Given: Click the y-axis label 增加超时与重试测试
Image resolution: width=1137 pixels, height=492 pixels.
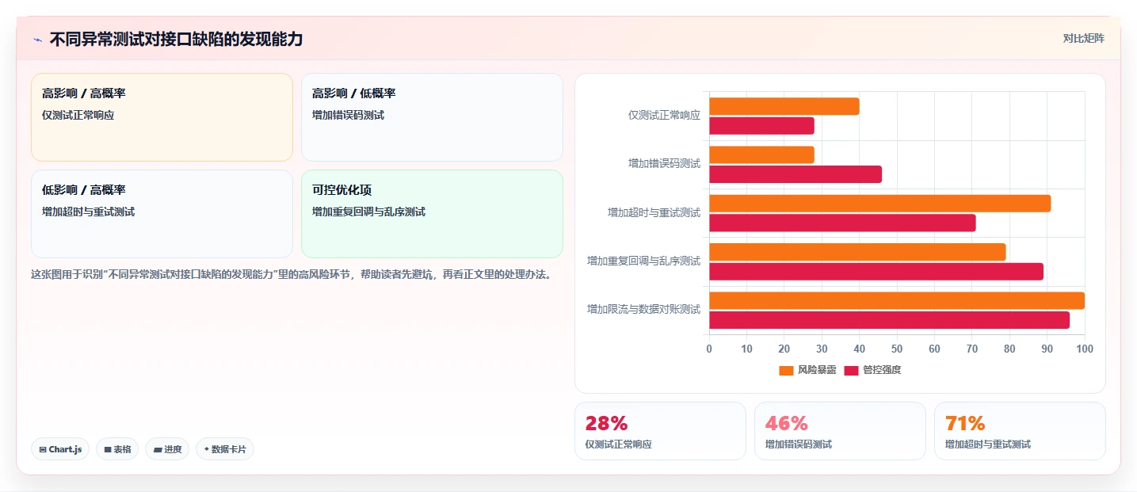Looking at the screenshot, I should (654, 212).
